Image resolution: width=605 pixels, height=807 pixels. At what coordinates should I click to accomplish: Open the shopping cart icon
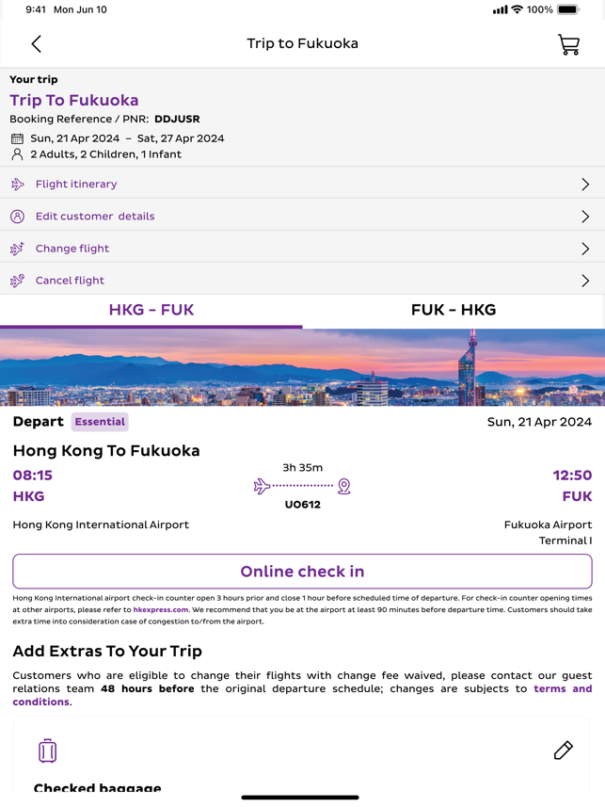click(568, 44)
